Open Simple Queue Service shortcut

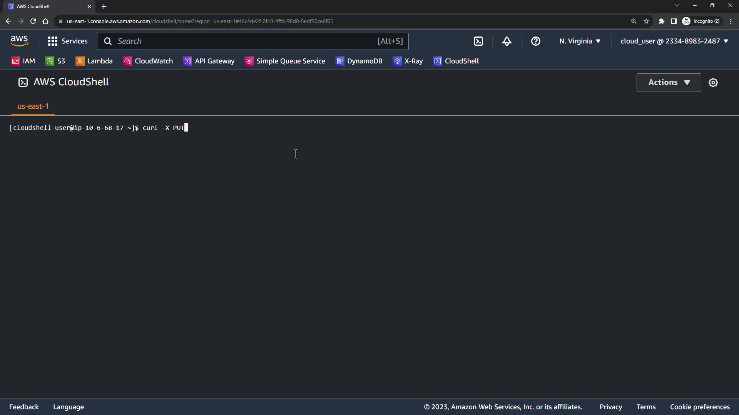coord(285,61)
